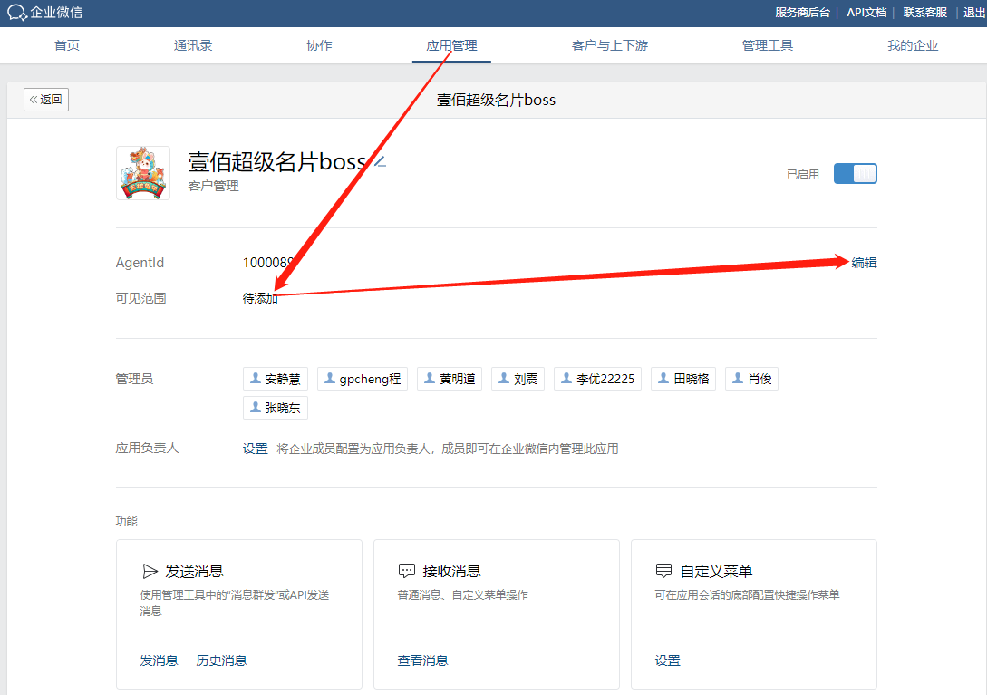This screenshot has width=987, height=695.
Task: Click 联系客服 in top bar
Action: 924,13
